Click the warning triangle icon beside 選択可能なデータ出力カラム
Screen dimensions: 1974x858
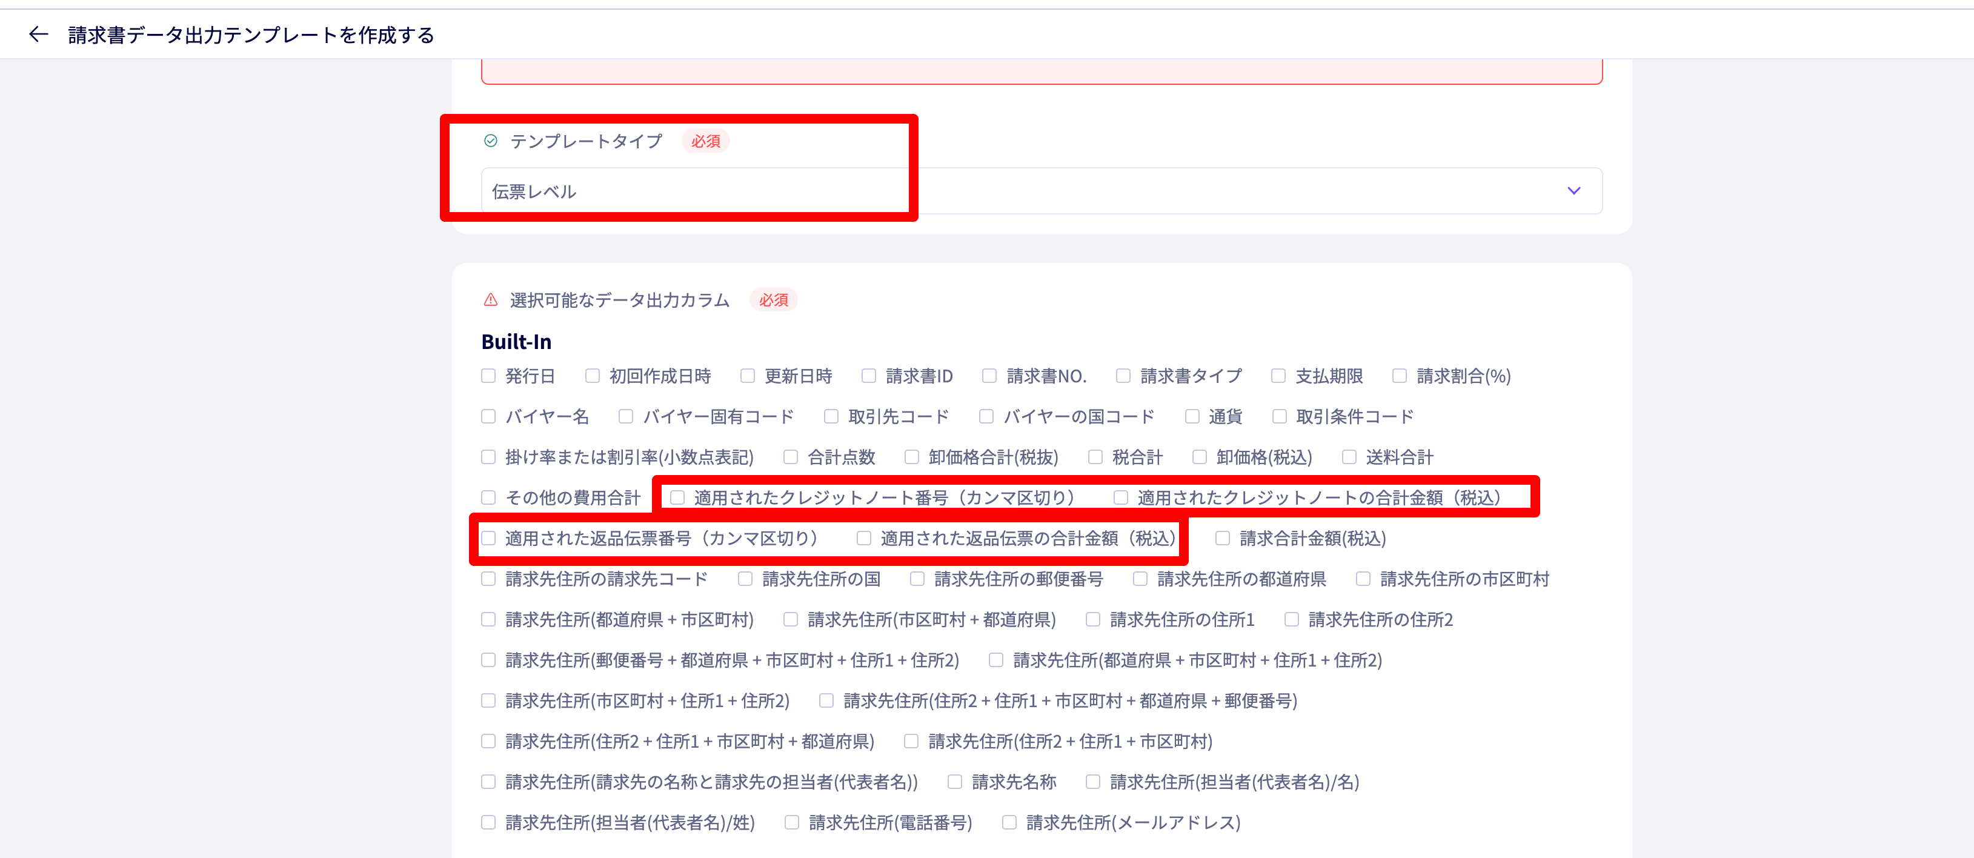point(490,299)
